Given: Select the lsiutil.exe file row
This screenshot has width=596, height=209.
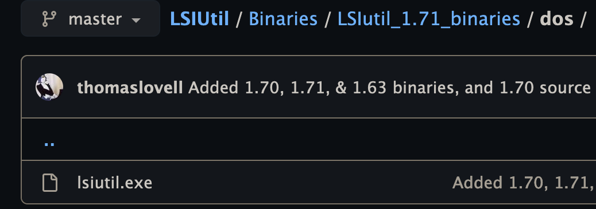Looking at the screenshot, I should pos(309,183).
